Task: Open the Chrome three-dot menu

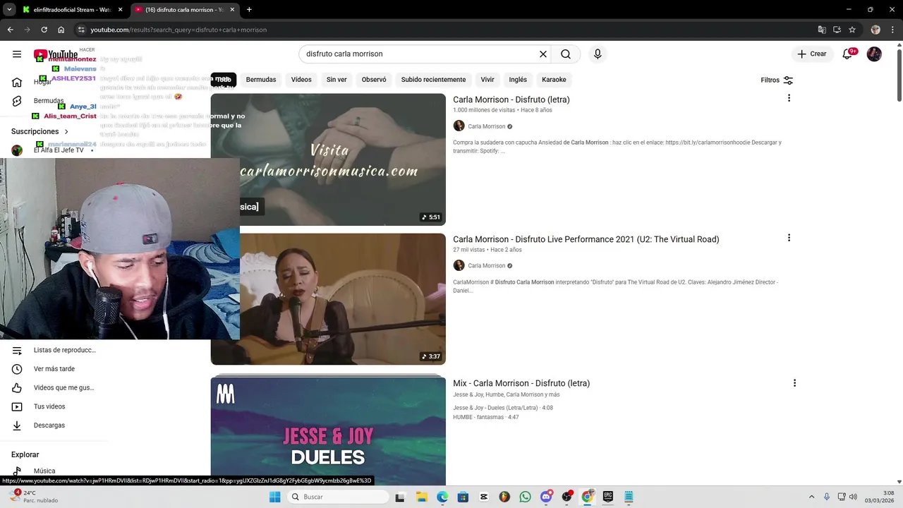Action: pos(892,30)
